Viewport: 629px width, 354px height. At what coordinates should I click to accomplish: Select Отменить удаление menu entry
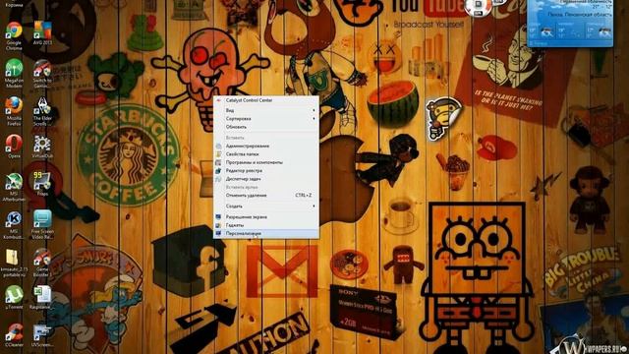pos(266,196)
